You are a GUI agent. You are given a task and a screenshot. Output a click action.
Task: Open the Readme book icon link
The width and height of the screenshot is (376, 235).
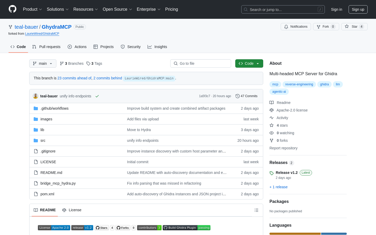pyautogui.click(x=272, y=103)
